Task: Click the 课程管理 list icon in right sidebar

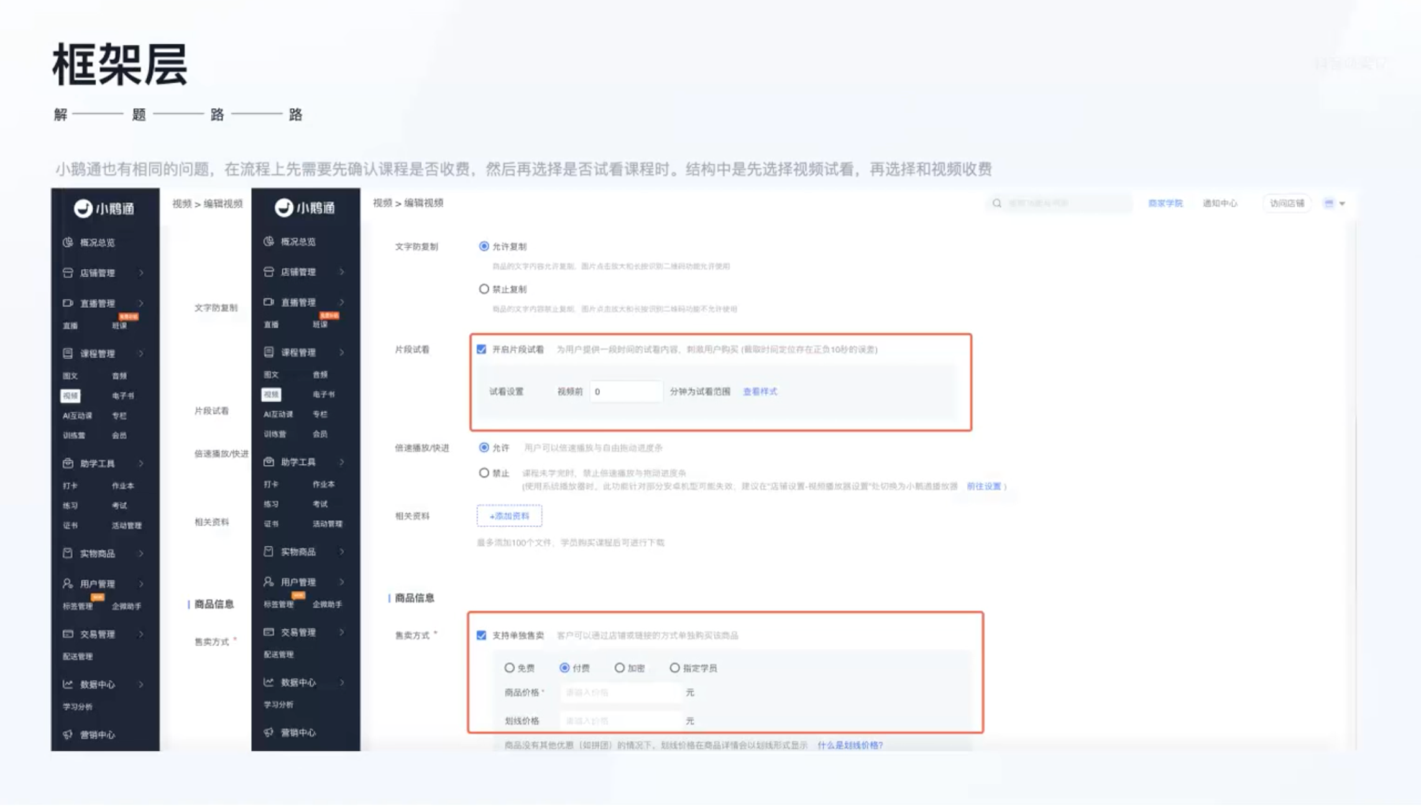Action: pyautogui.click(x=269, y=352)
